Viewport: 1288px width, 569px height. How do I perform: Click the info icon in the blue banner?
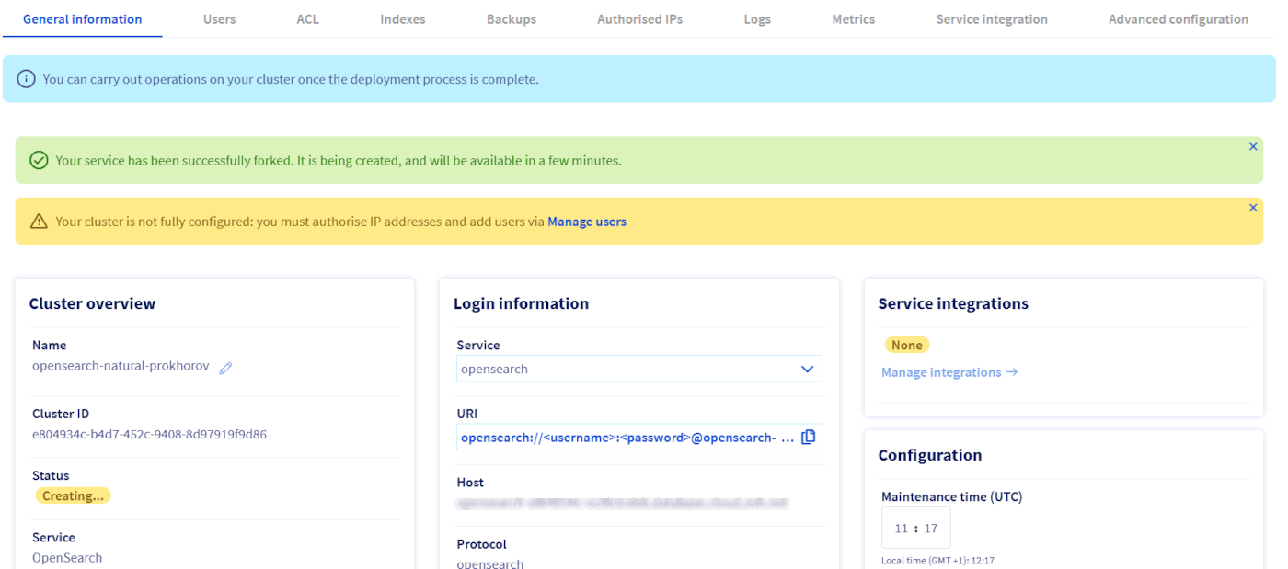27,79
